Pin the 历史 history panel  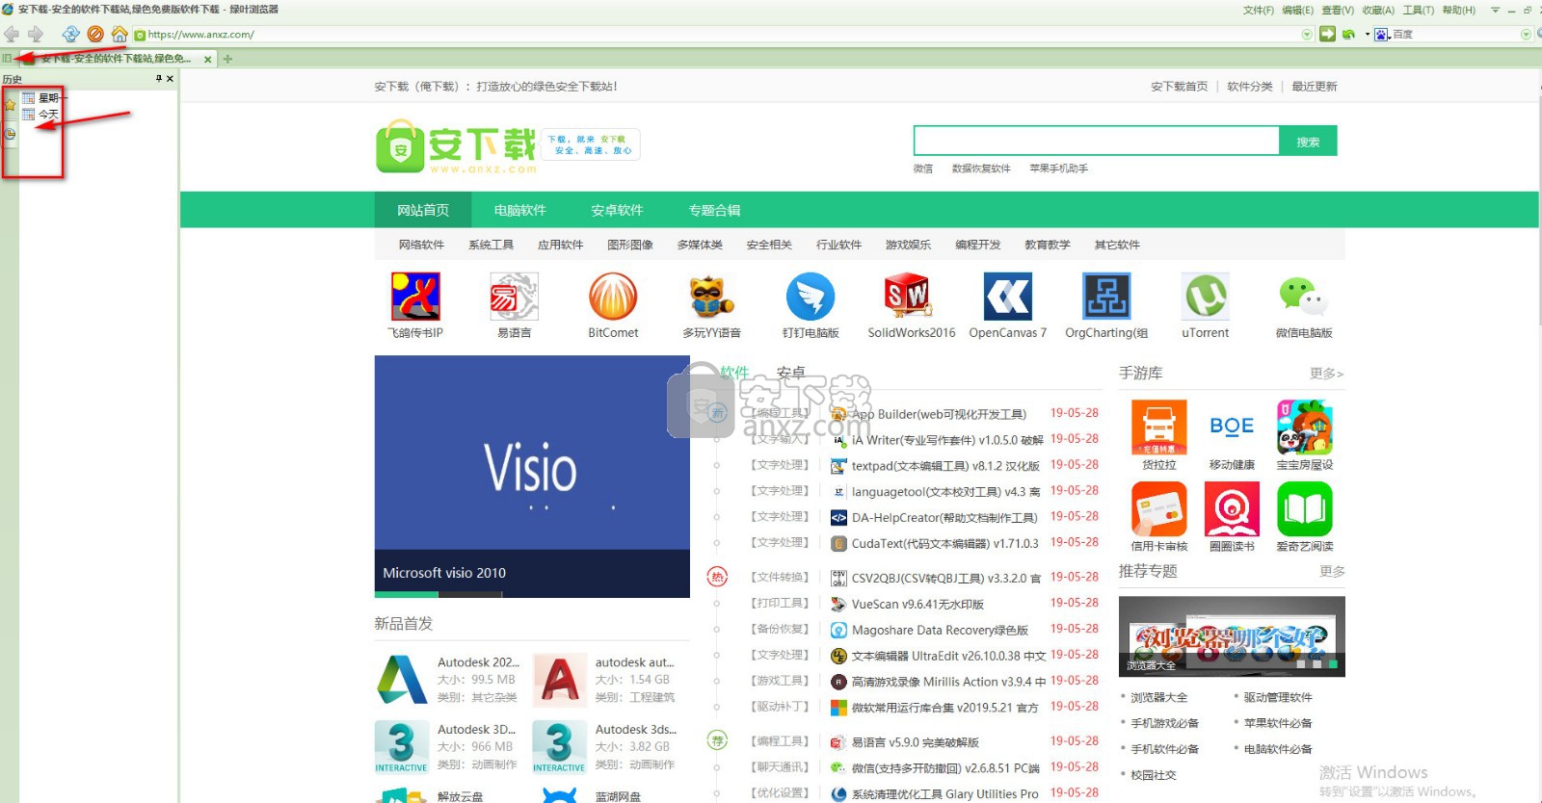159,79
